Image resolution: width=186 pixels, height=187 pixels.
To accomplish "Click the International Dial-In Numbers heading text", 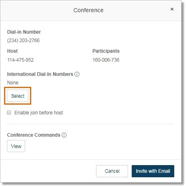I will coord(40,74).
